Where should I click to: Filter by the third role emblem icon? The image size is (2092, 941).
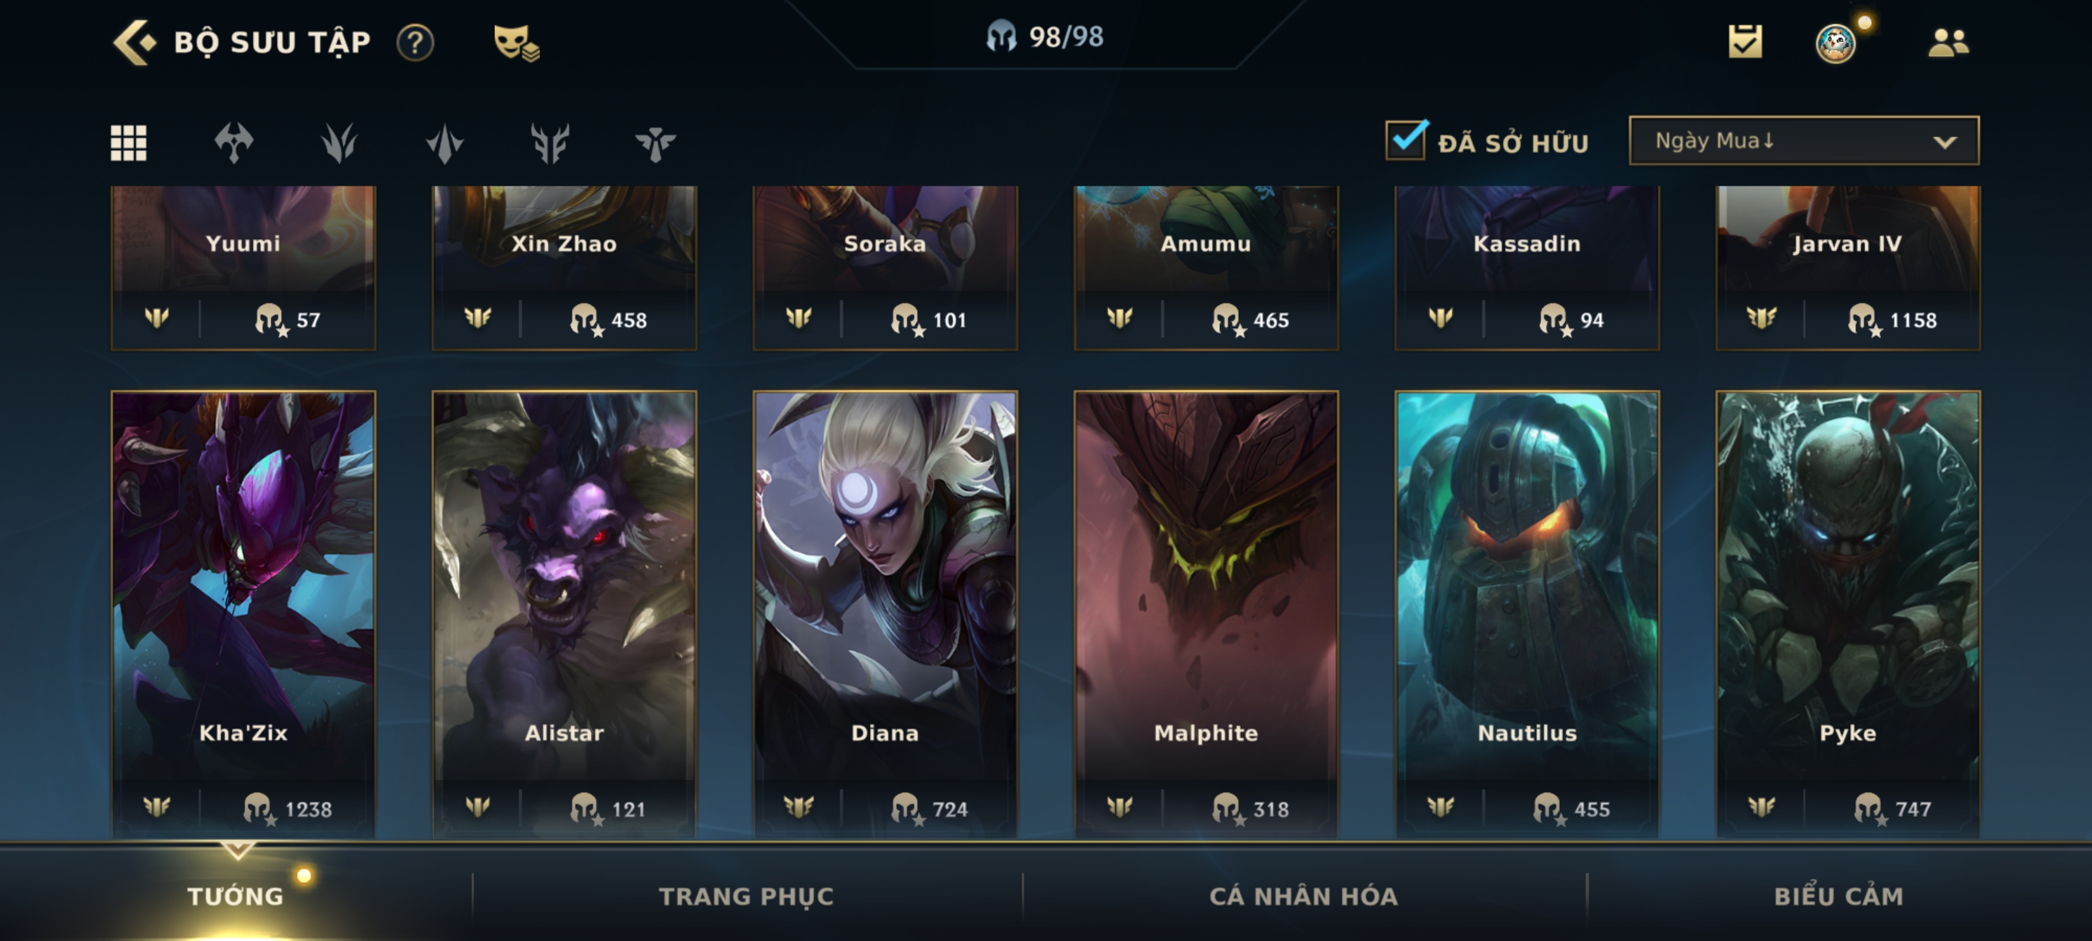pyautogui.click(x=445, y=143)
